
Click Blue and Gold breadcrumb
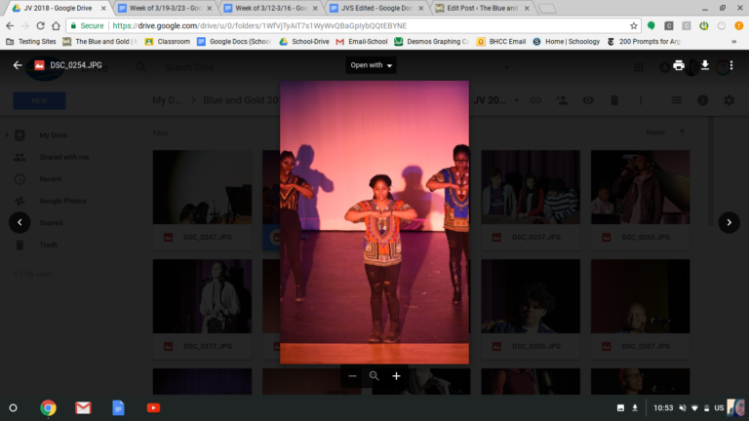pos(241,100)
